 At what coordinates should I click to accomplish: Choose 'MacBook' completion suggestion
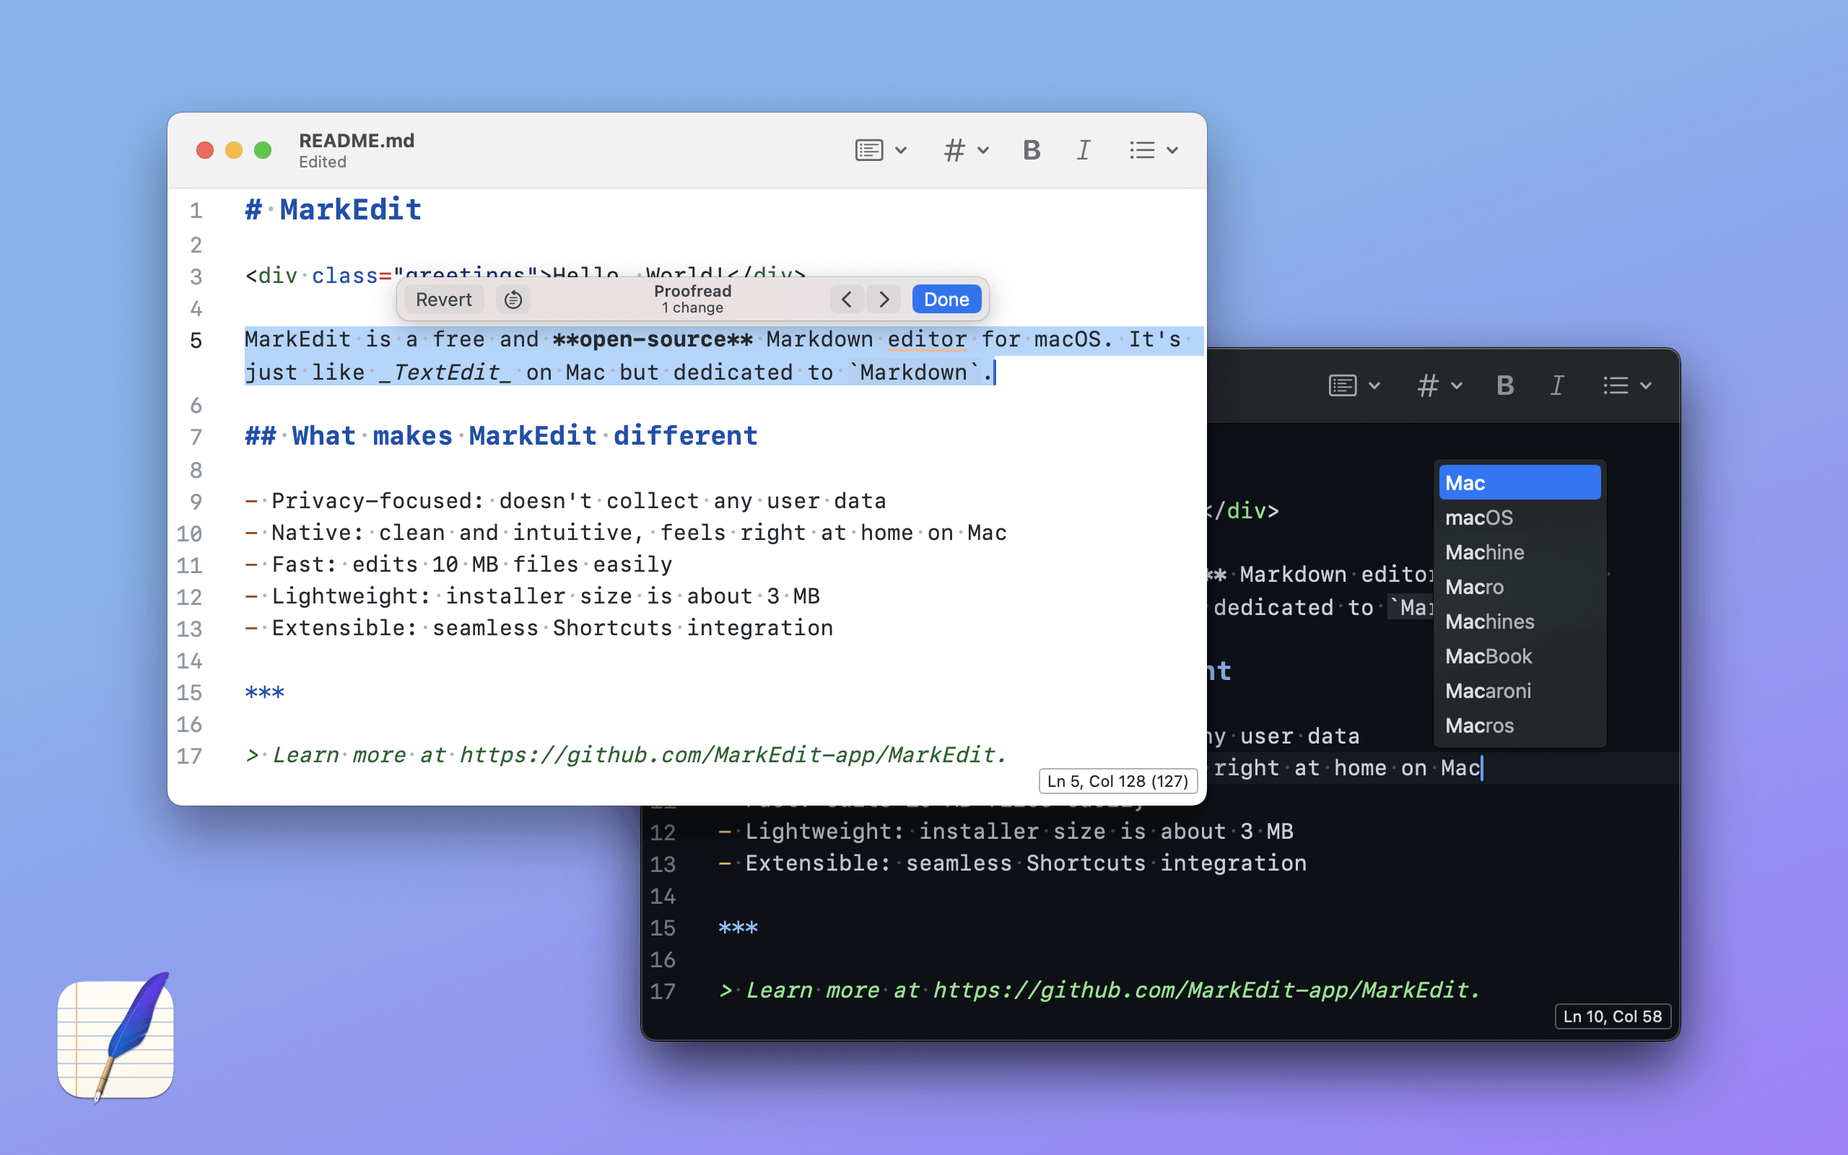pos(1489,656)
